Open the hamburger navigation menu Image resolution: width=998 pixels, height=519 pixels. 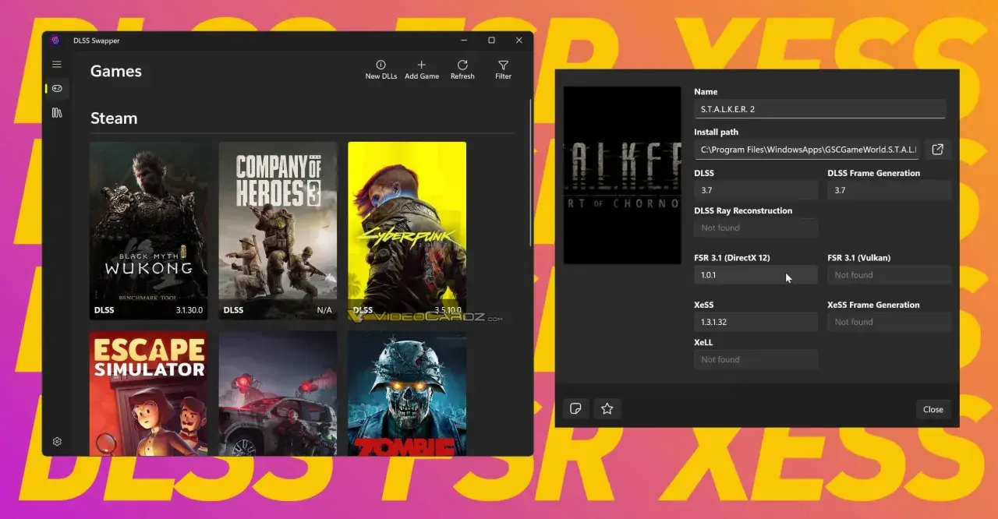[x=57, y=65]
